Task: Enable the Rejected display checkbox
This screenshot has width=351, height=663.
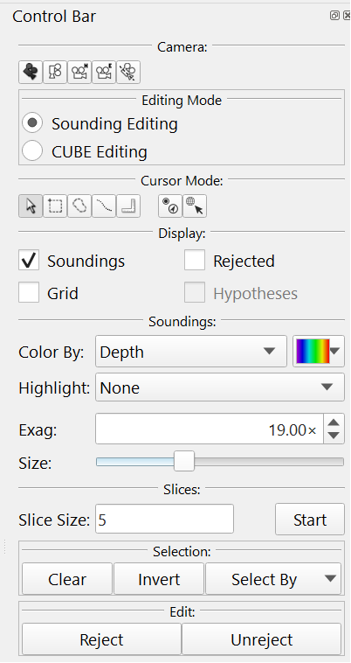Action: click(x=195, y=260)
